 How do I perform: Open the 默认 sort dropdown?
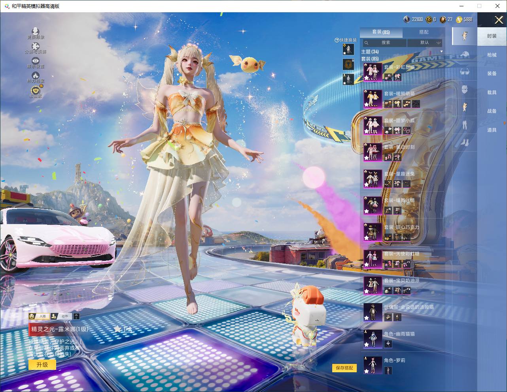coord(425,42)
